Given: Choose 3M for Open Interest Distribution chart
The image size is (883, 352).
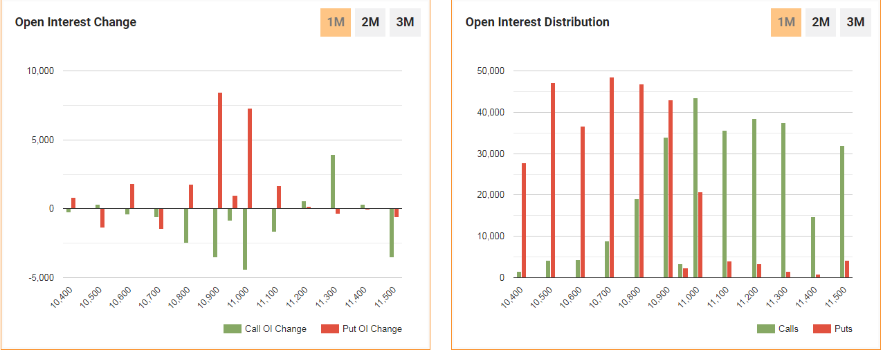Looking at the screenshot, I should tap(855, 22).
